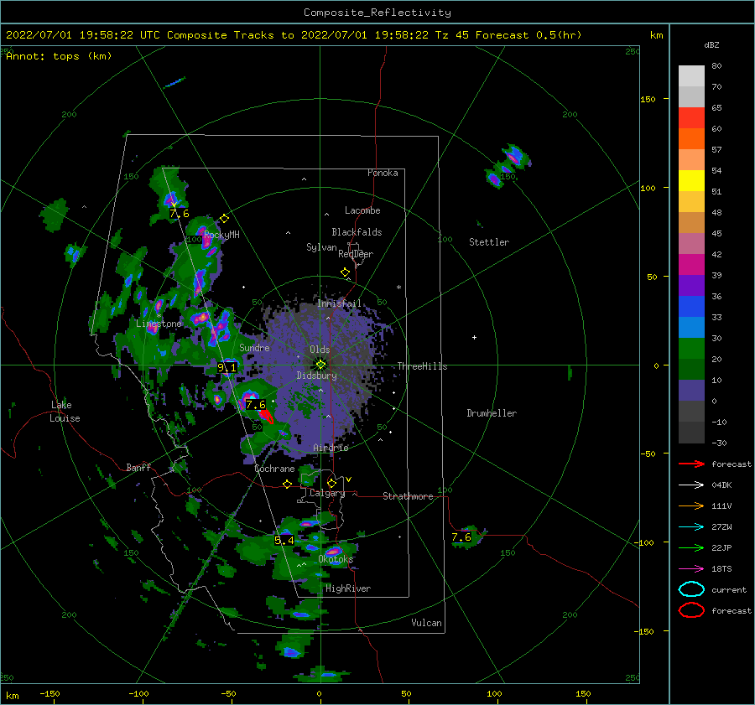The image size is (755, 705).
Task: Click the dBZ legend heading
Action: click(711, 44)
